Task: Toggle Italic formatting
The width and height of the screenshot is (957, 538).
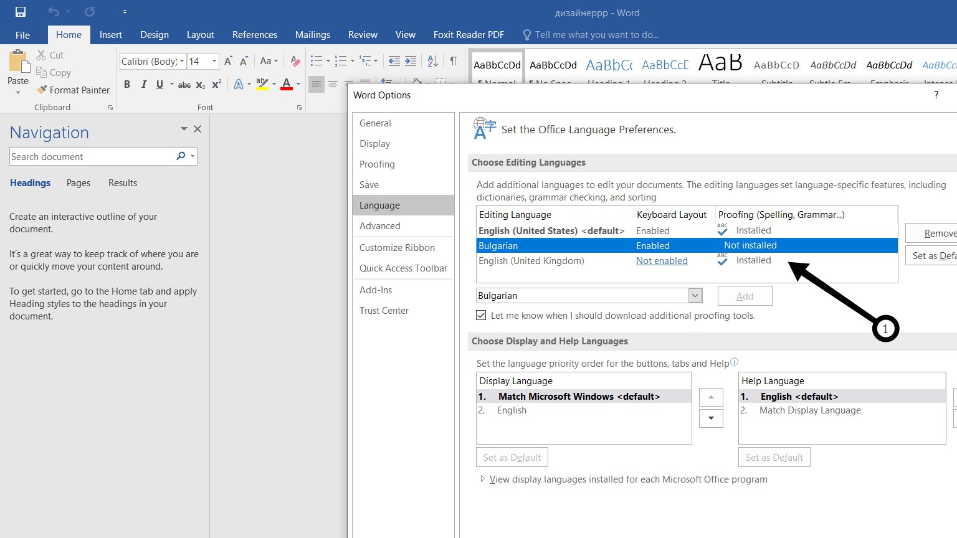Action: pyautogui.click(x=144, y=84)
